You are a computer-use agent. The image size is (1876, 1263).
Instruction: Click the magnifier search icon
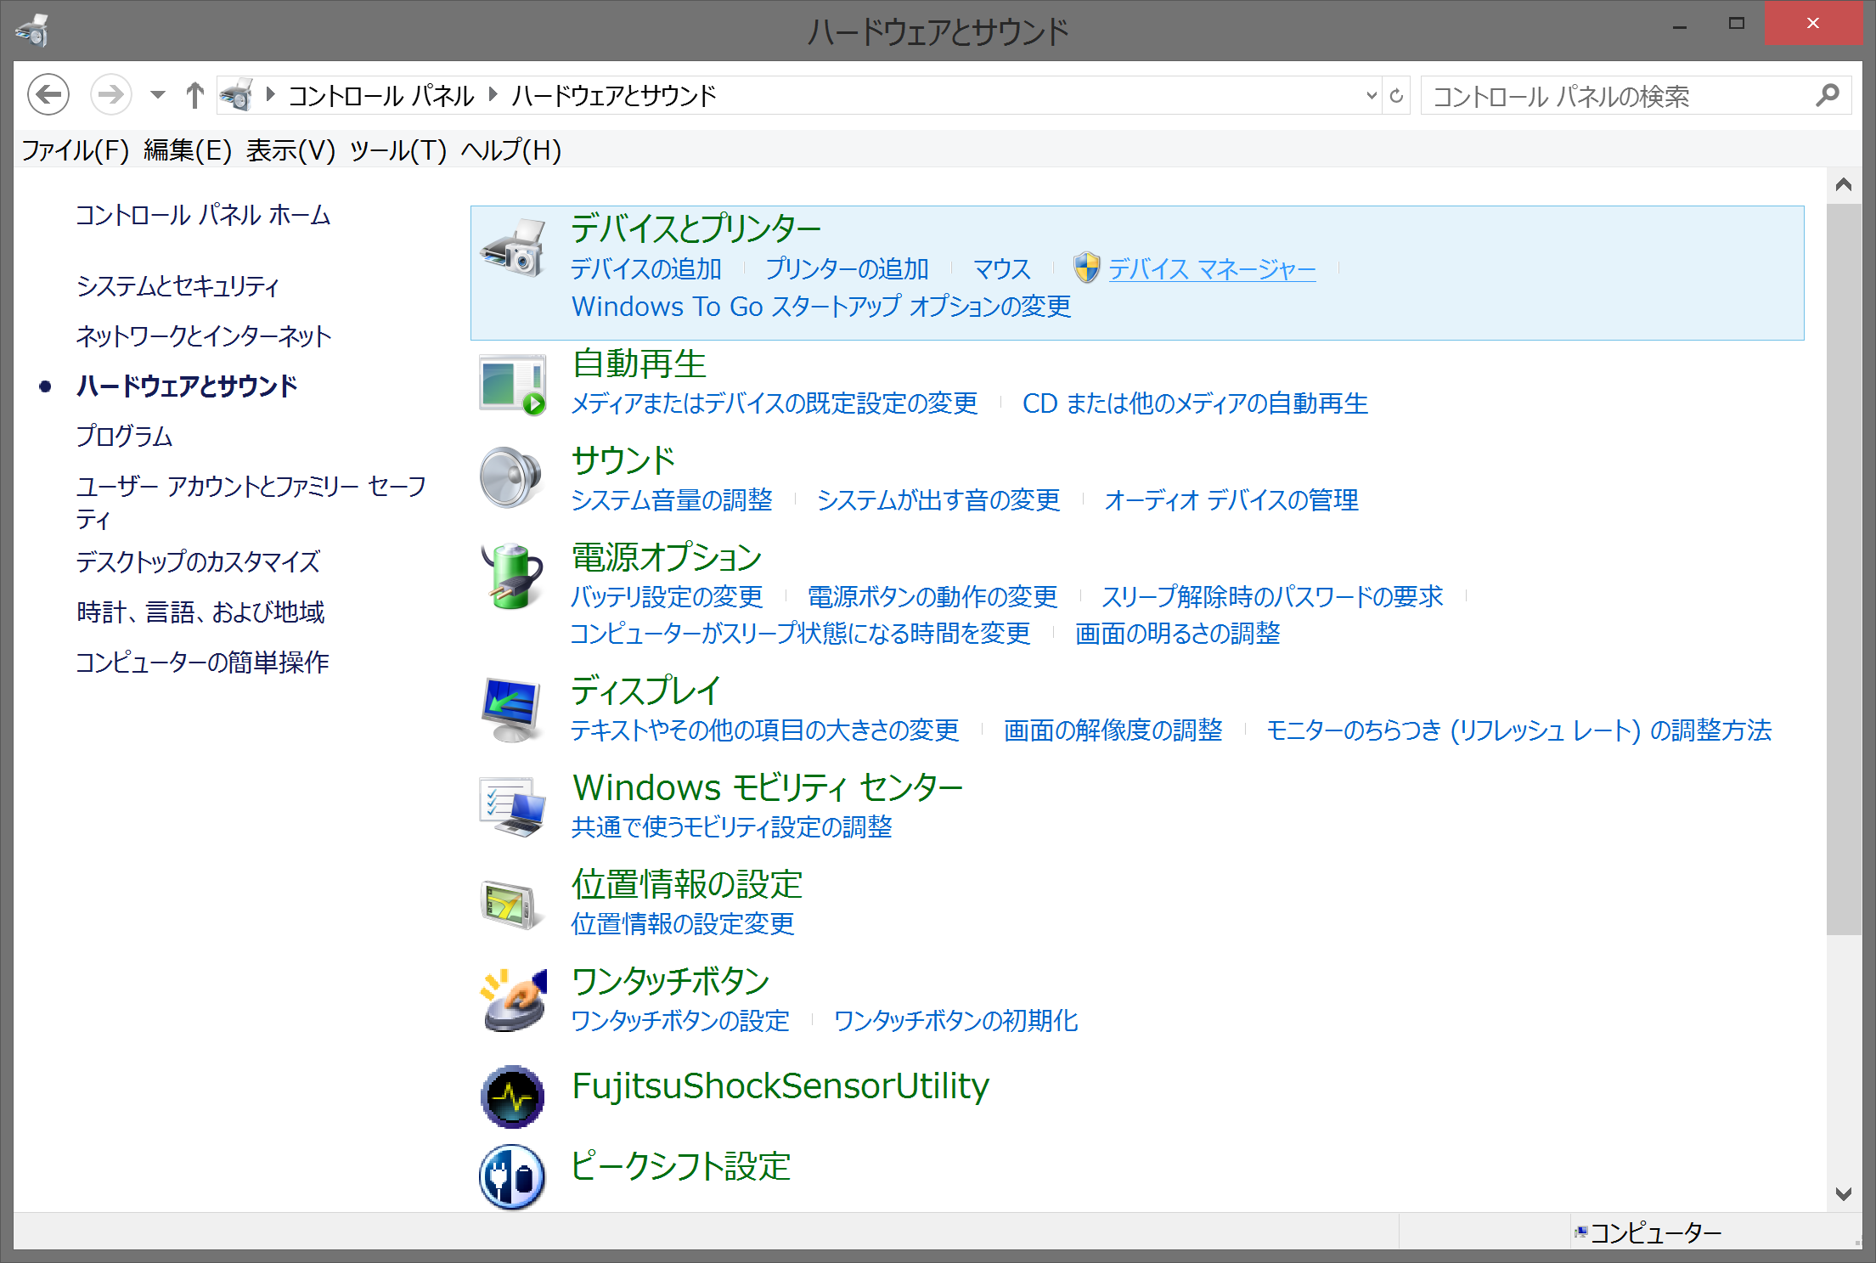click(1828, 95)
